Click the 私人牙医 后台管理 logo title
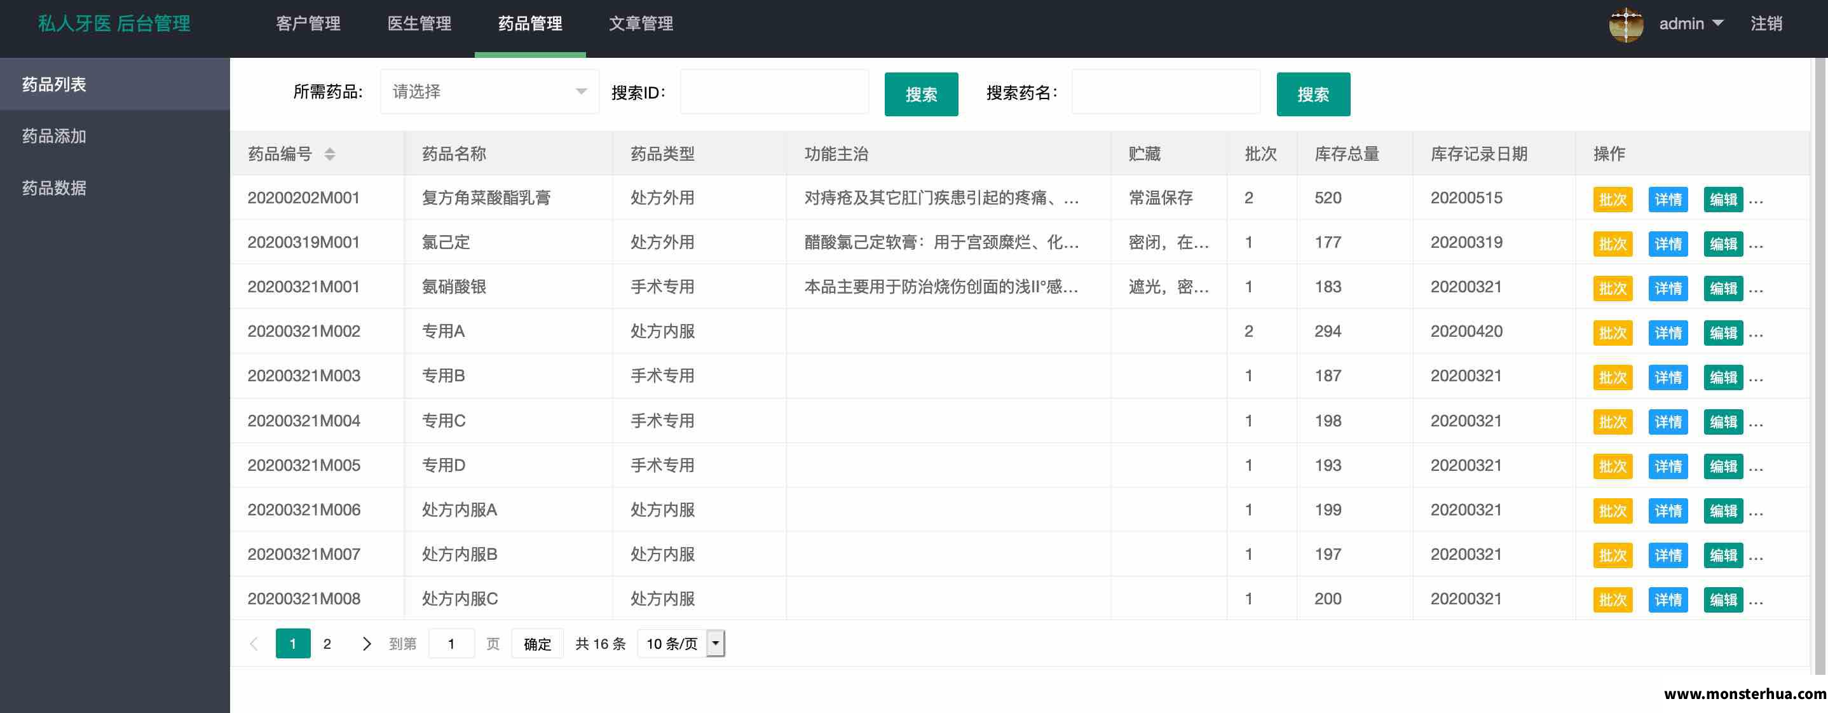Screen dimensions: 1828x713 click(x=114, y=24)
